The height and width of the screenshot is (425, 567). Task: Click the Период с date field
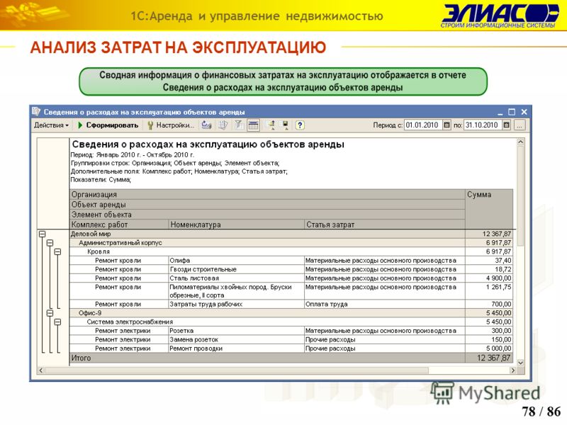pyautogui.click(x=423, y=125)
